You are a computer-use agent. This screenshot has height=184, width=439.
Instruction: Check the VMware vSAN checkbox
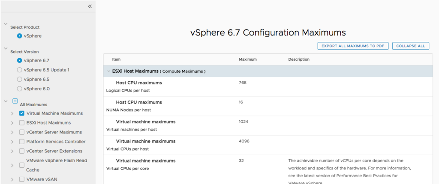tap(21, 179)
